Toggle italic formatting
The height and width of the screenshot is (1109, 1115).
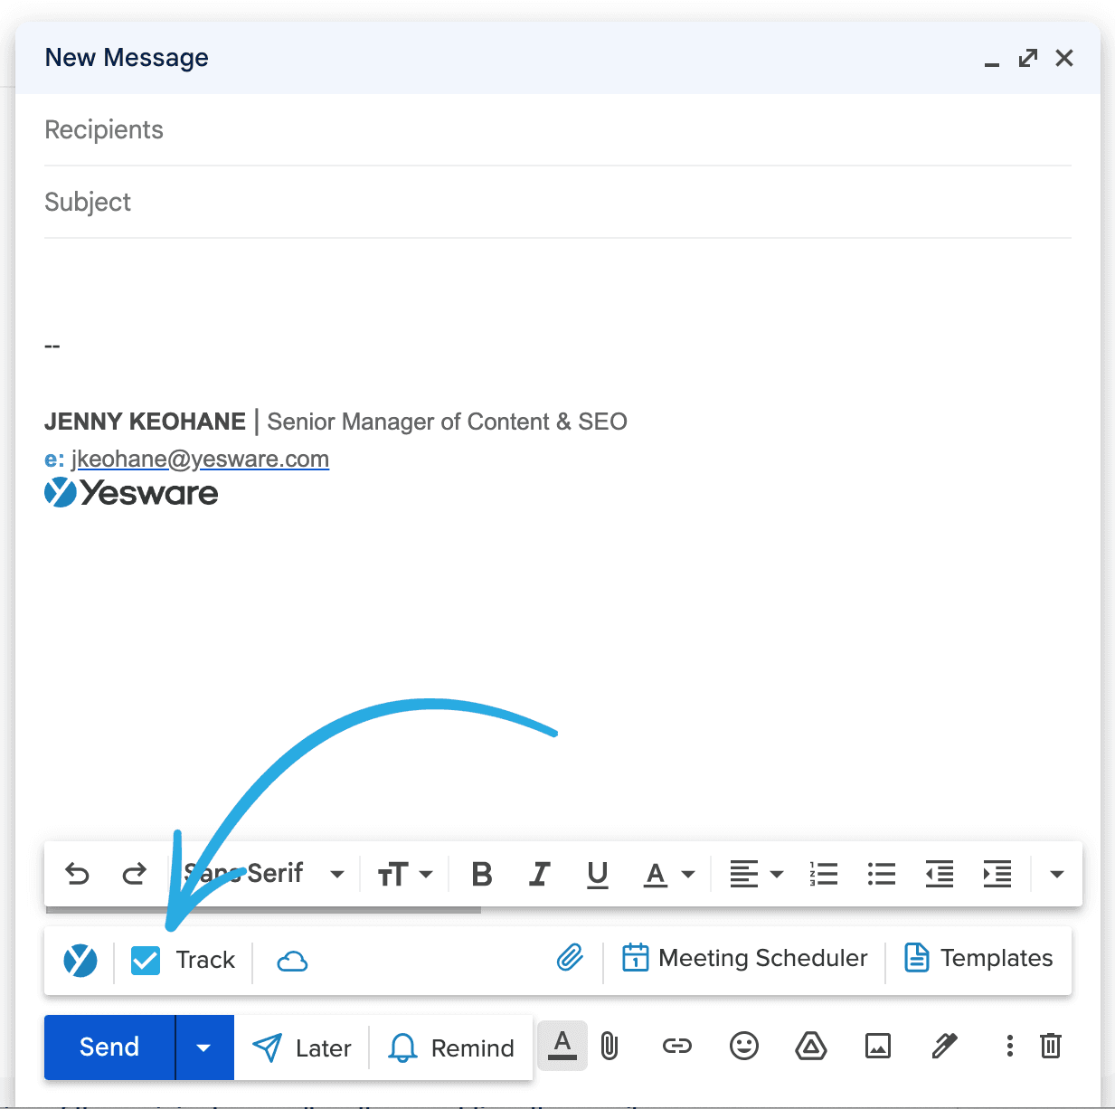pos(539,874)
